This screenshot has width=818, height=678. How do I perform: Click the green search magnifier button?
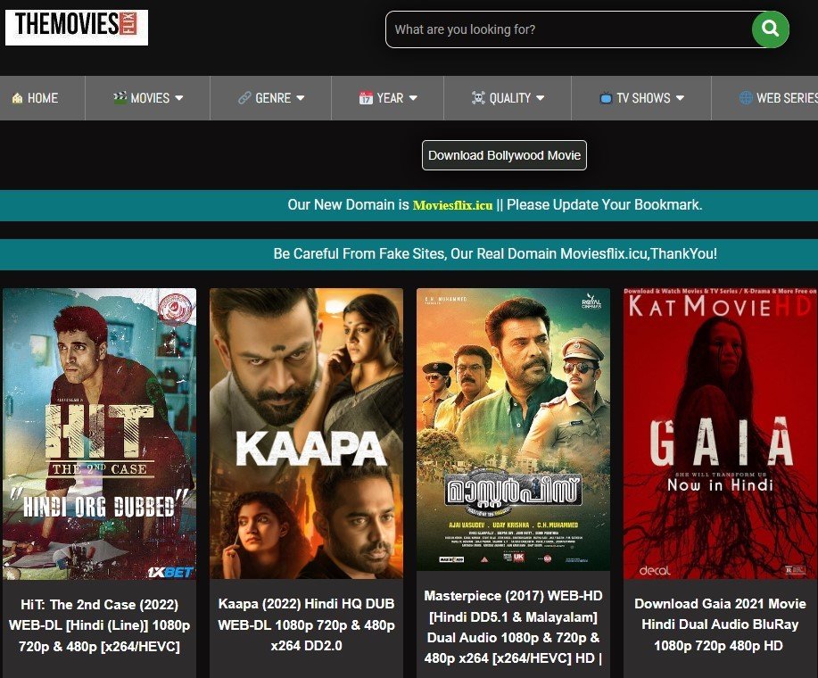click(x=770, y=29)
